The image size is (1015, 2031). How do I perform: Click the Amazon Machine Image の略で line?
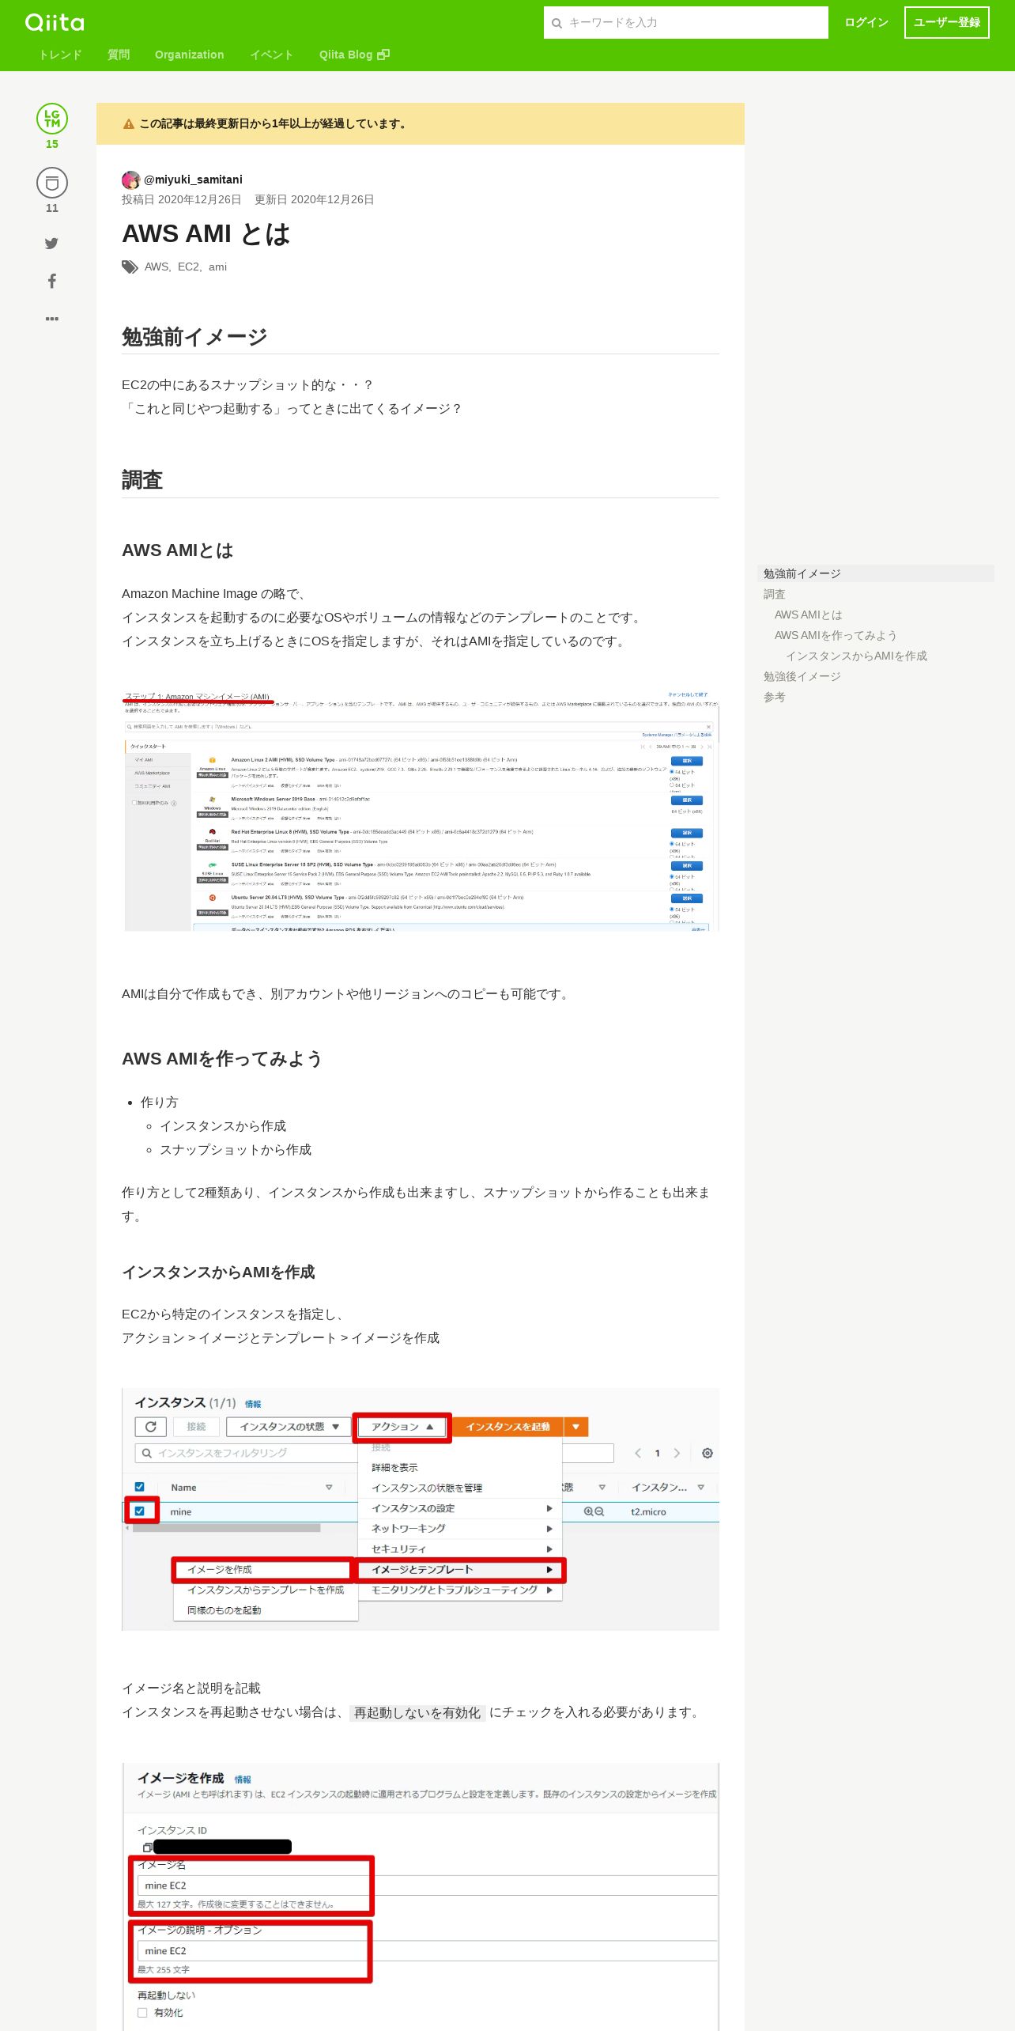(x=214, y=593)
